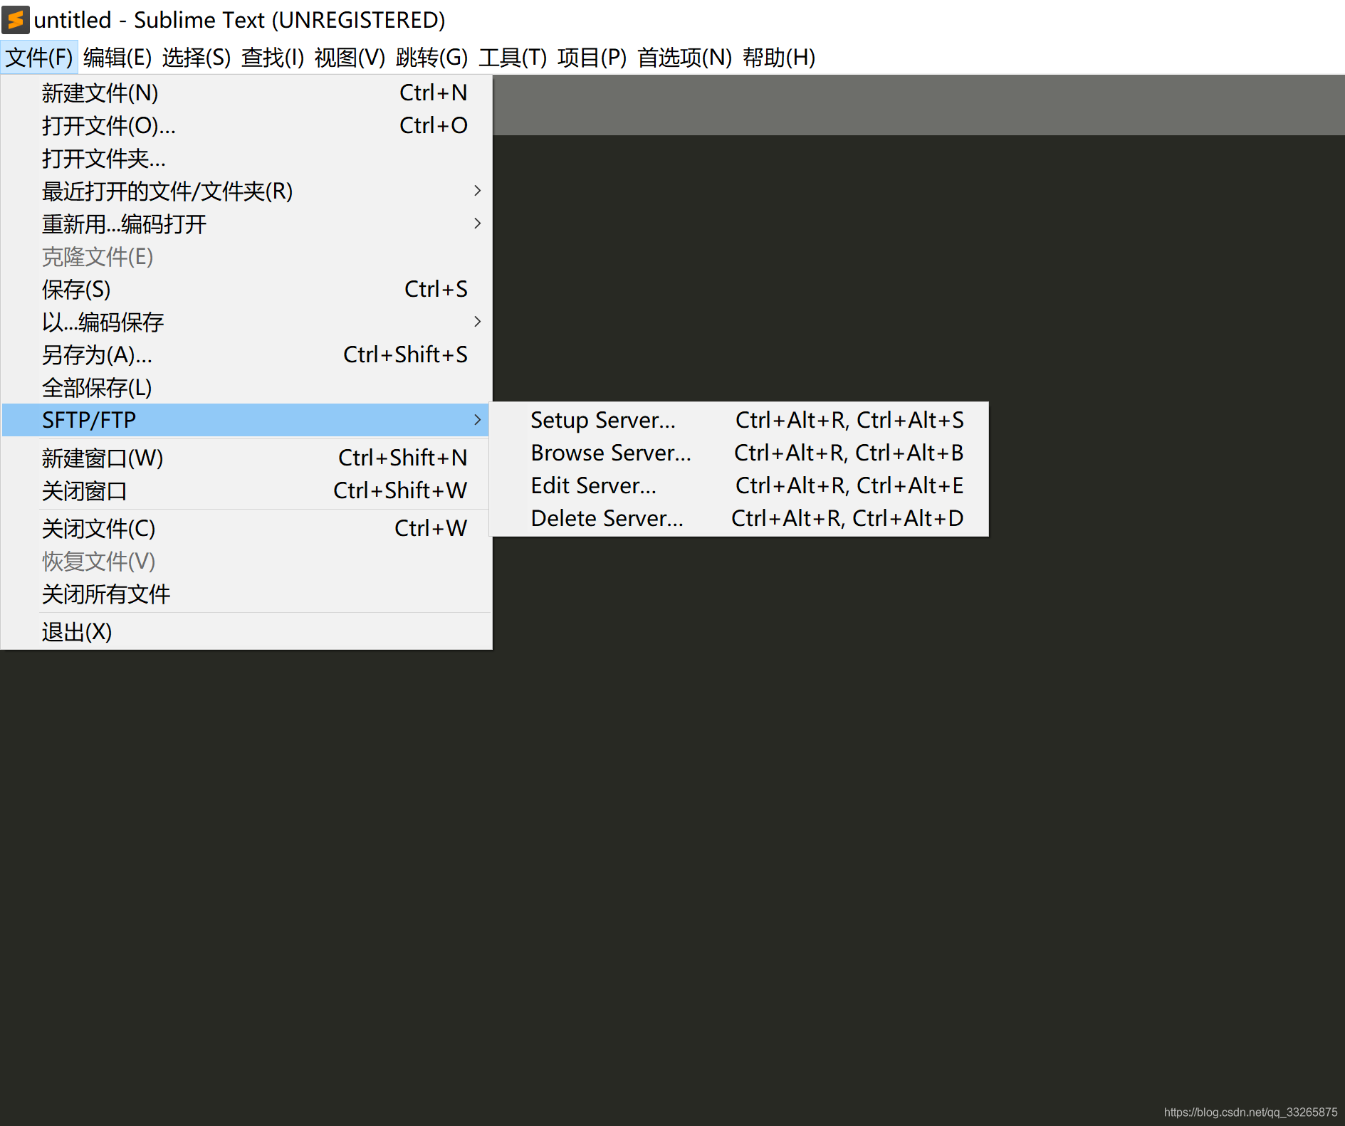
Task: Choose 另存为(A)... menu entry
Action: click(x=246, y=355)
